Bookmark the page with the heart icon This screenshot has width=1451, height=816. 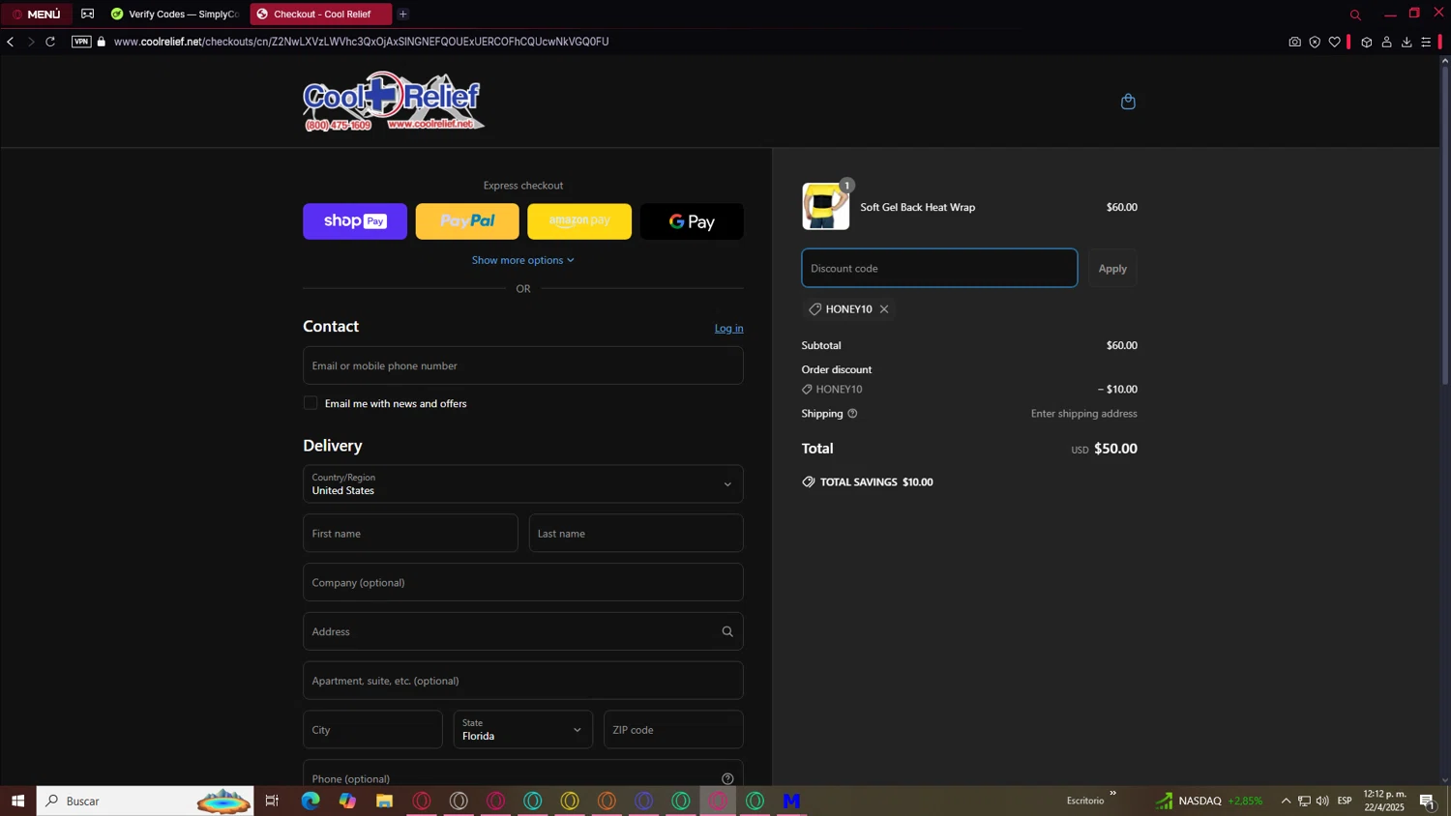[1335, 42]
